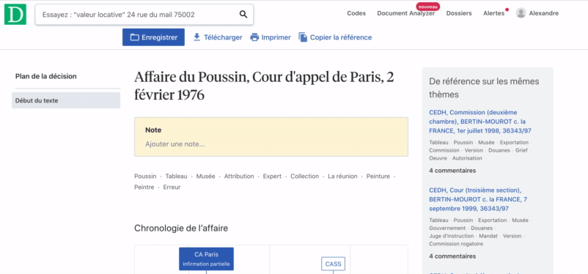
Task: Click the copy document icon for reference
Action: (x=303, y=37)
